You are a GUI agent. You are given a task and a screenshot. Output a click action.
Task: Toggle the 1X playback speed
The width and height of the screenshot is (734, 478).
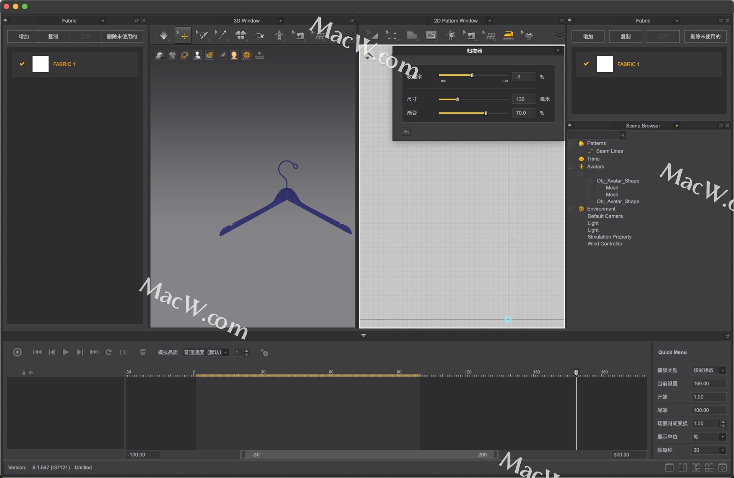[x=122, y=352]
